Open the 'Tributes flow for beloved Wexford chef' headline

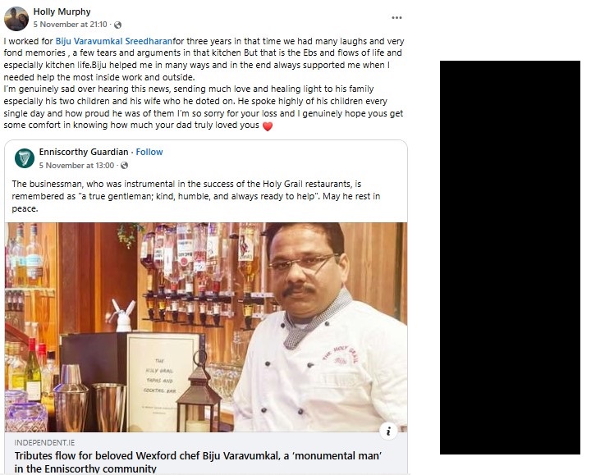click(x=198, y=462)
